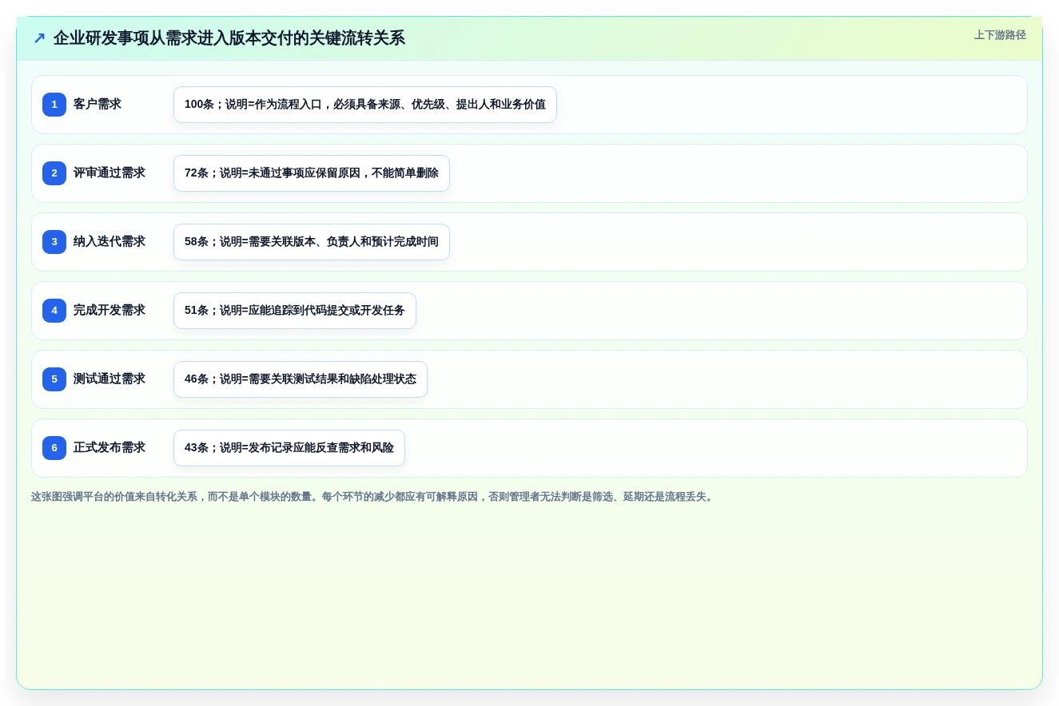This screenshot has height=706, width=1059.
Task: Click the footer note starting 这张图强调平台的价值
Action: [373, 497]
